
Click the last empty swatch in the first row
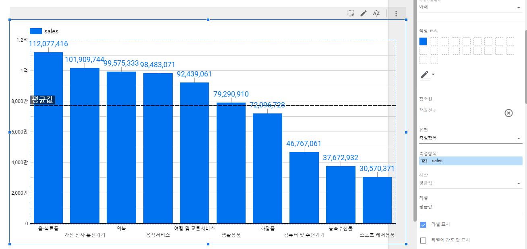pos(510,41)
